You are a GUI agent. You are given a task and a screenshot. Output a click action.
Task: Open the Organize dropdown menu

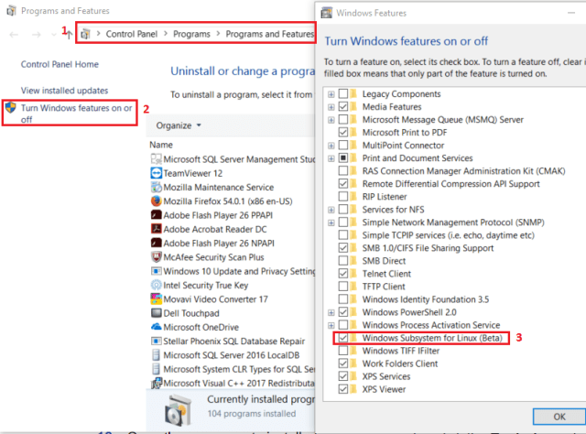179,125
